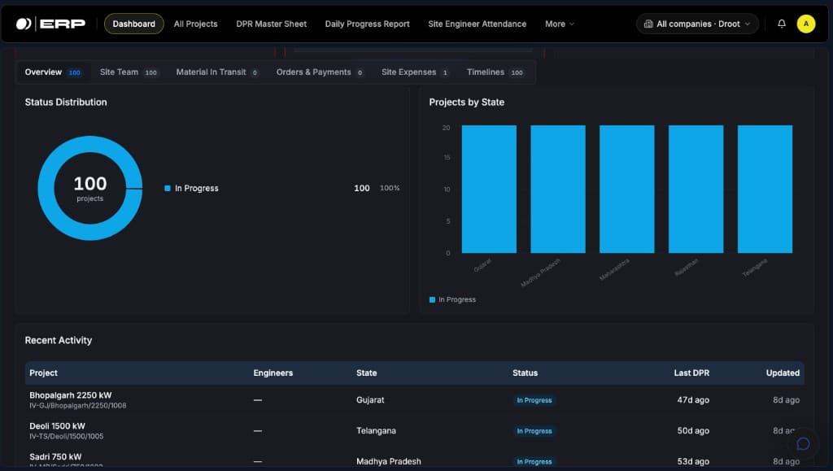Click '47d ago' Last DPR value
Viewport: 833px width, 471px height.
pyautogui.click(x=693, y=400)
